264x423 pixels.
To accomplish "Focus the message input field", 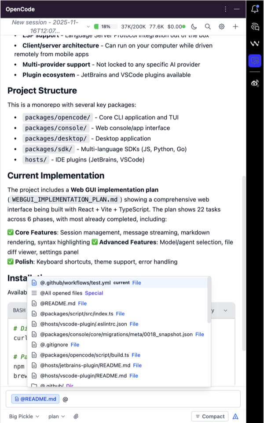I will point(123,399).
